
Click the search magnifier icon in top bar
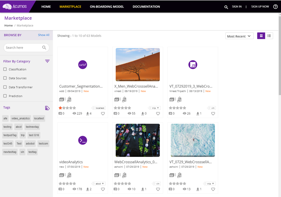point(226,7)
